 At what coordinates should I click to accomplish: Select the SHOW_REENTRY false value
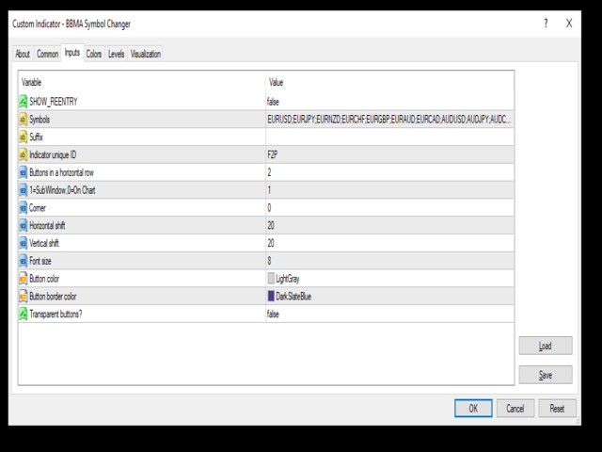click(273, 102)
